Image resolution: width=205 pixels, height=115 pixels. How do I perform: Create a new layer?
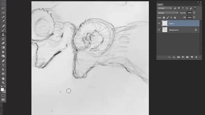(192, 57)
